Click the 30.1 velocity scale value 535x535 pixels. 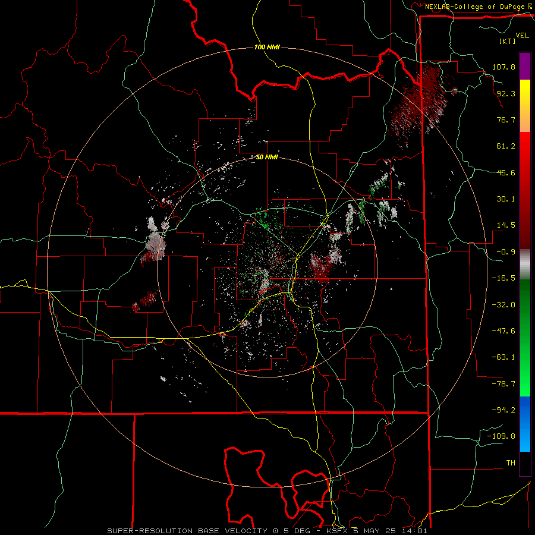point(506,199)
